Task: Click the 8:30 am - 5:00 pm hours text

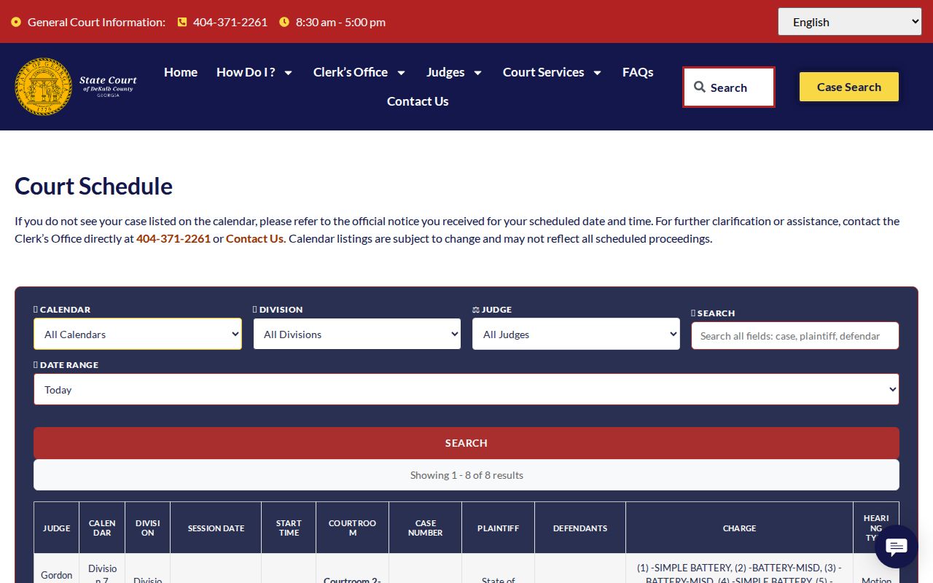Action: (340, 22)
